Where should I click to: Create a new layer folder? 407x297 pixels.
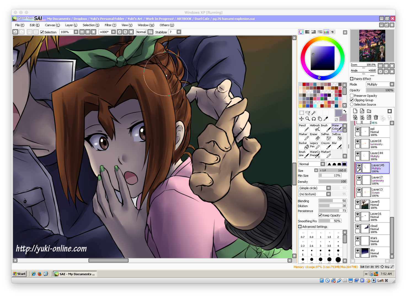tap(369, 111)
